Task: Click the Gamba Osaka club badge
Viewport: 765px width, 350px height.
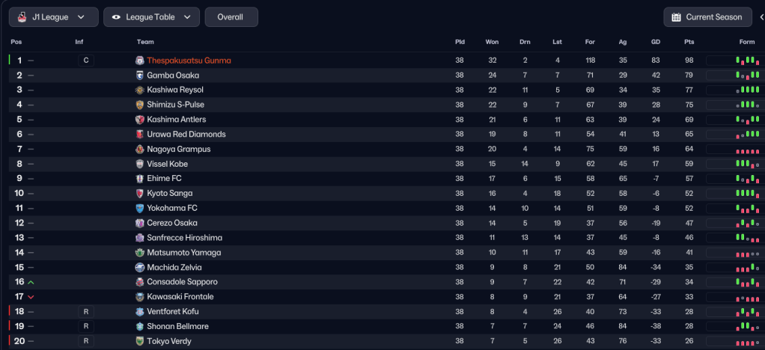Action: (140, 76)
